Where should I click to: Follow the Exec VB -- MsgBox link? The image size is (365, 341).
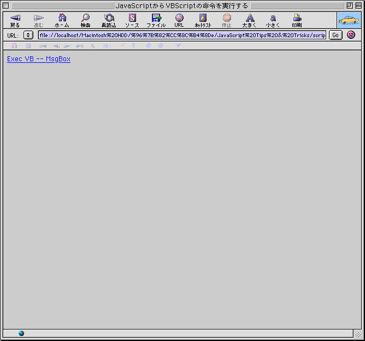pos(39,59)
